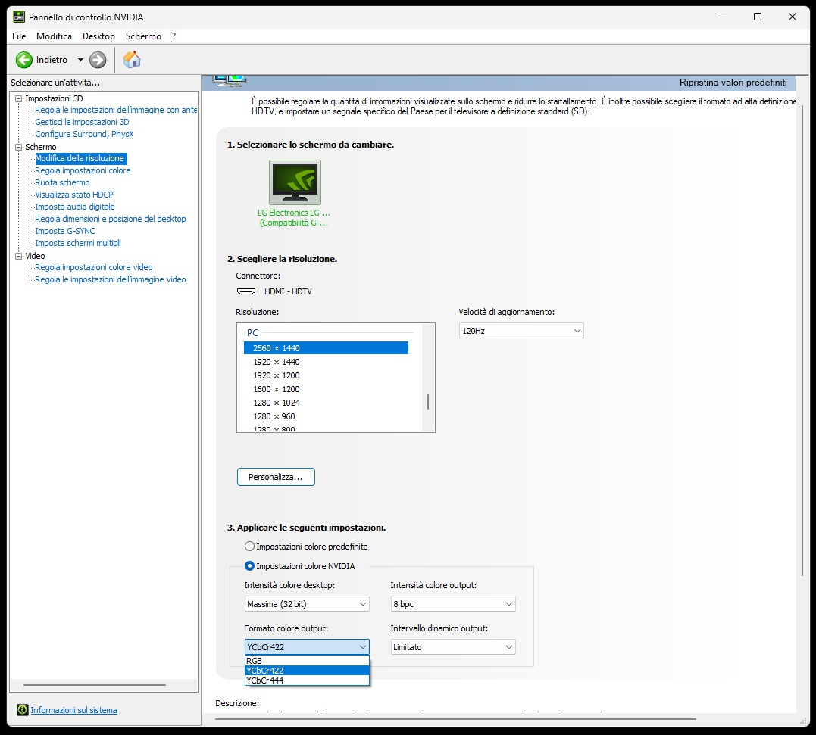The height and width of the screenshot is (735, 816).
Task: Choose YCbCr444 in color format list
Action: [307, 680]
